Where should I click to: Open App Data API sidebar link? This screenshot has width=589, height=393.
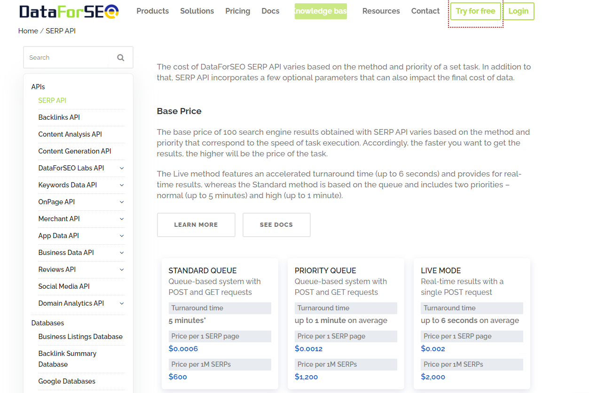59,236
